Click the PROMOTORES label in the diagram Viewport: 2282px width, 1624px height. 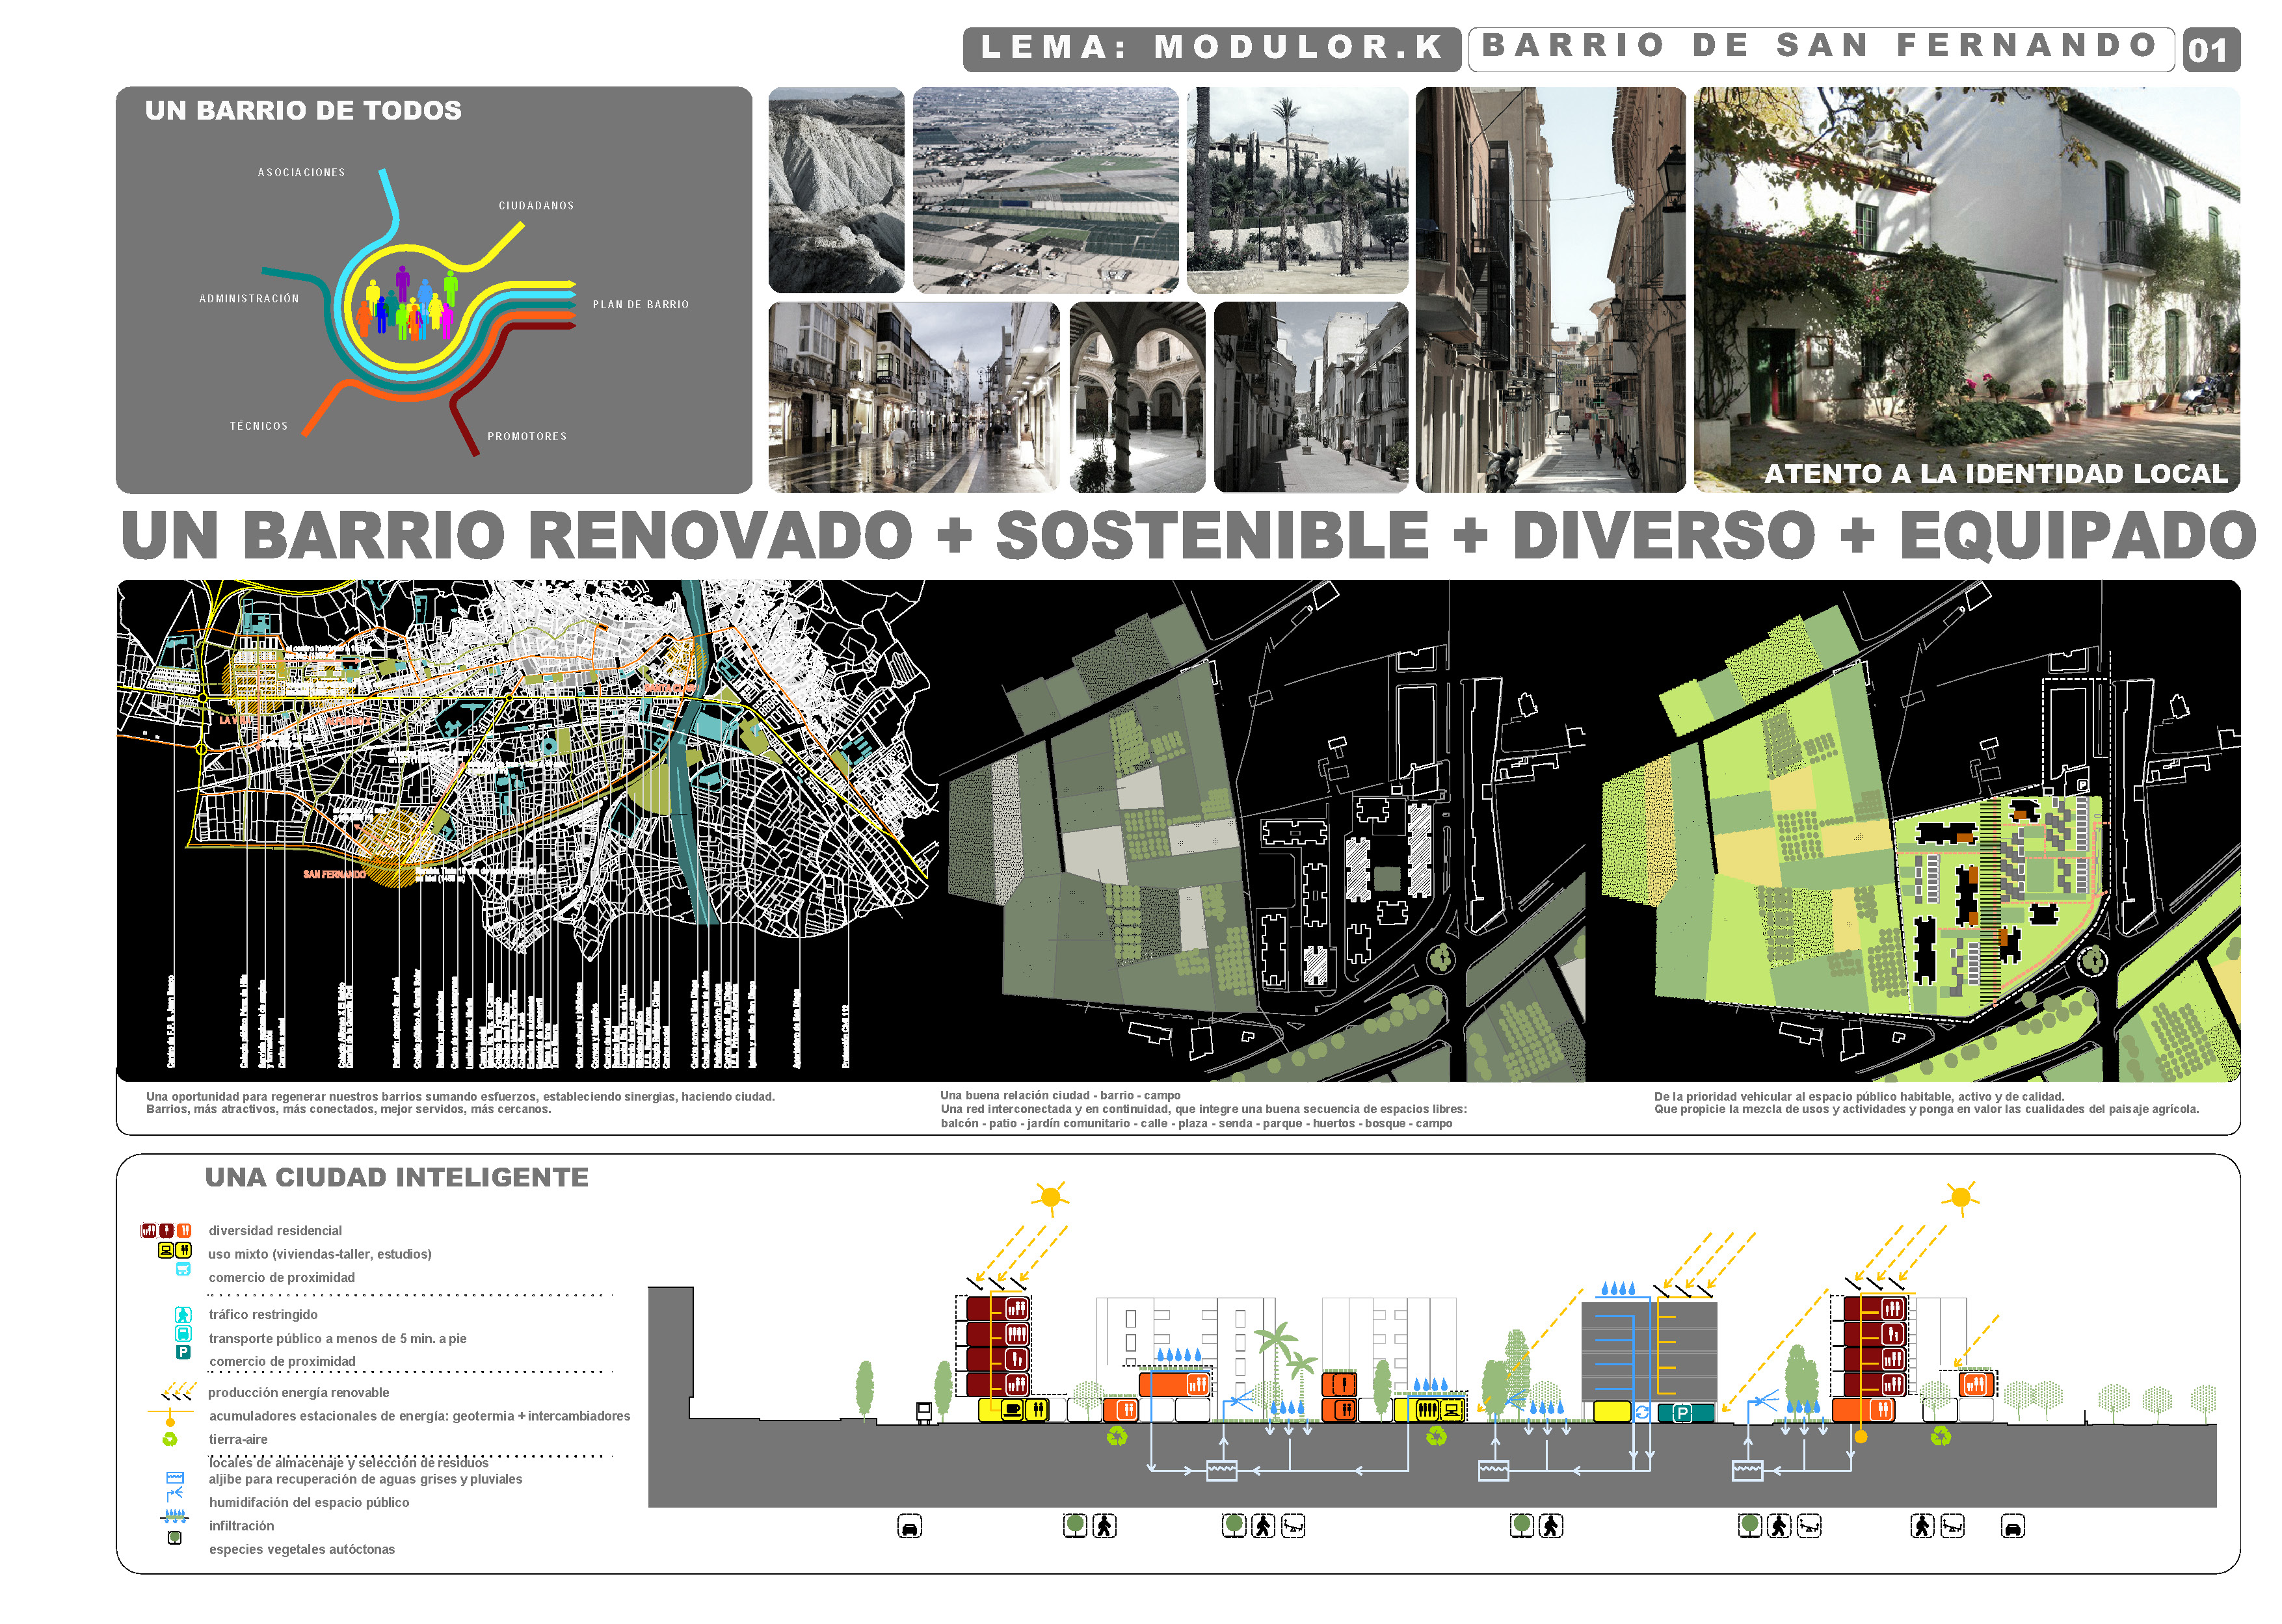point(526,437)
